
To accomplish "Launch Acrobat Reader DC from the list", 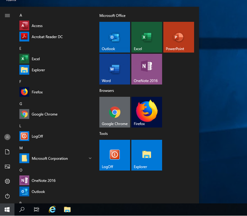I will click(55, 37).
